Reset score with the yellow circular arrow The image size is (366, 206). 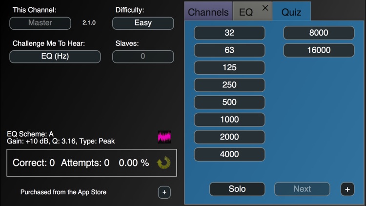(x=163, y=163)
